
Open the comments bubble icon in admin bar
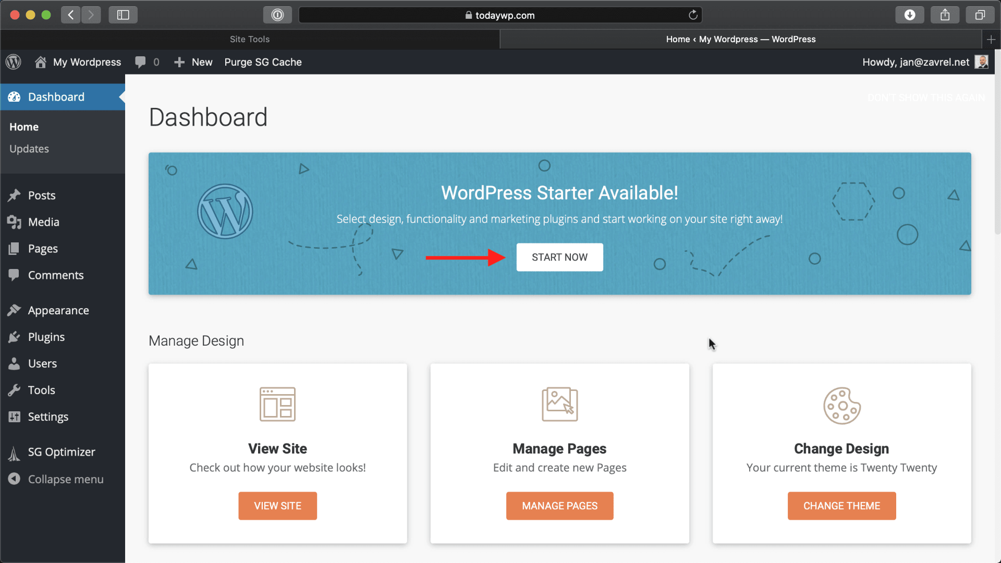[x=140, y=62]
